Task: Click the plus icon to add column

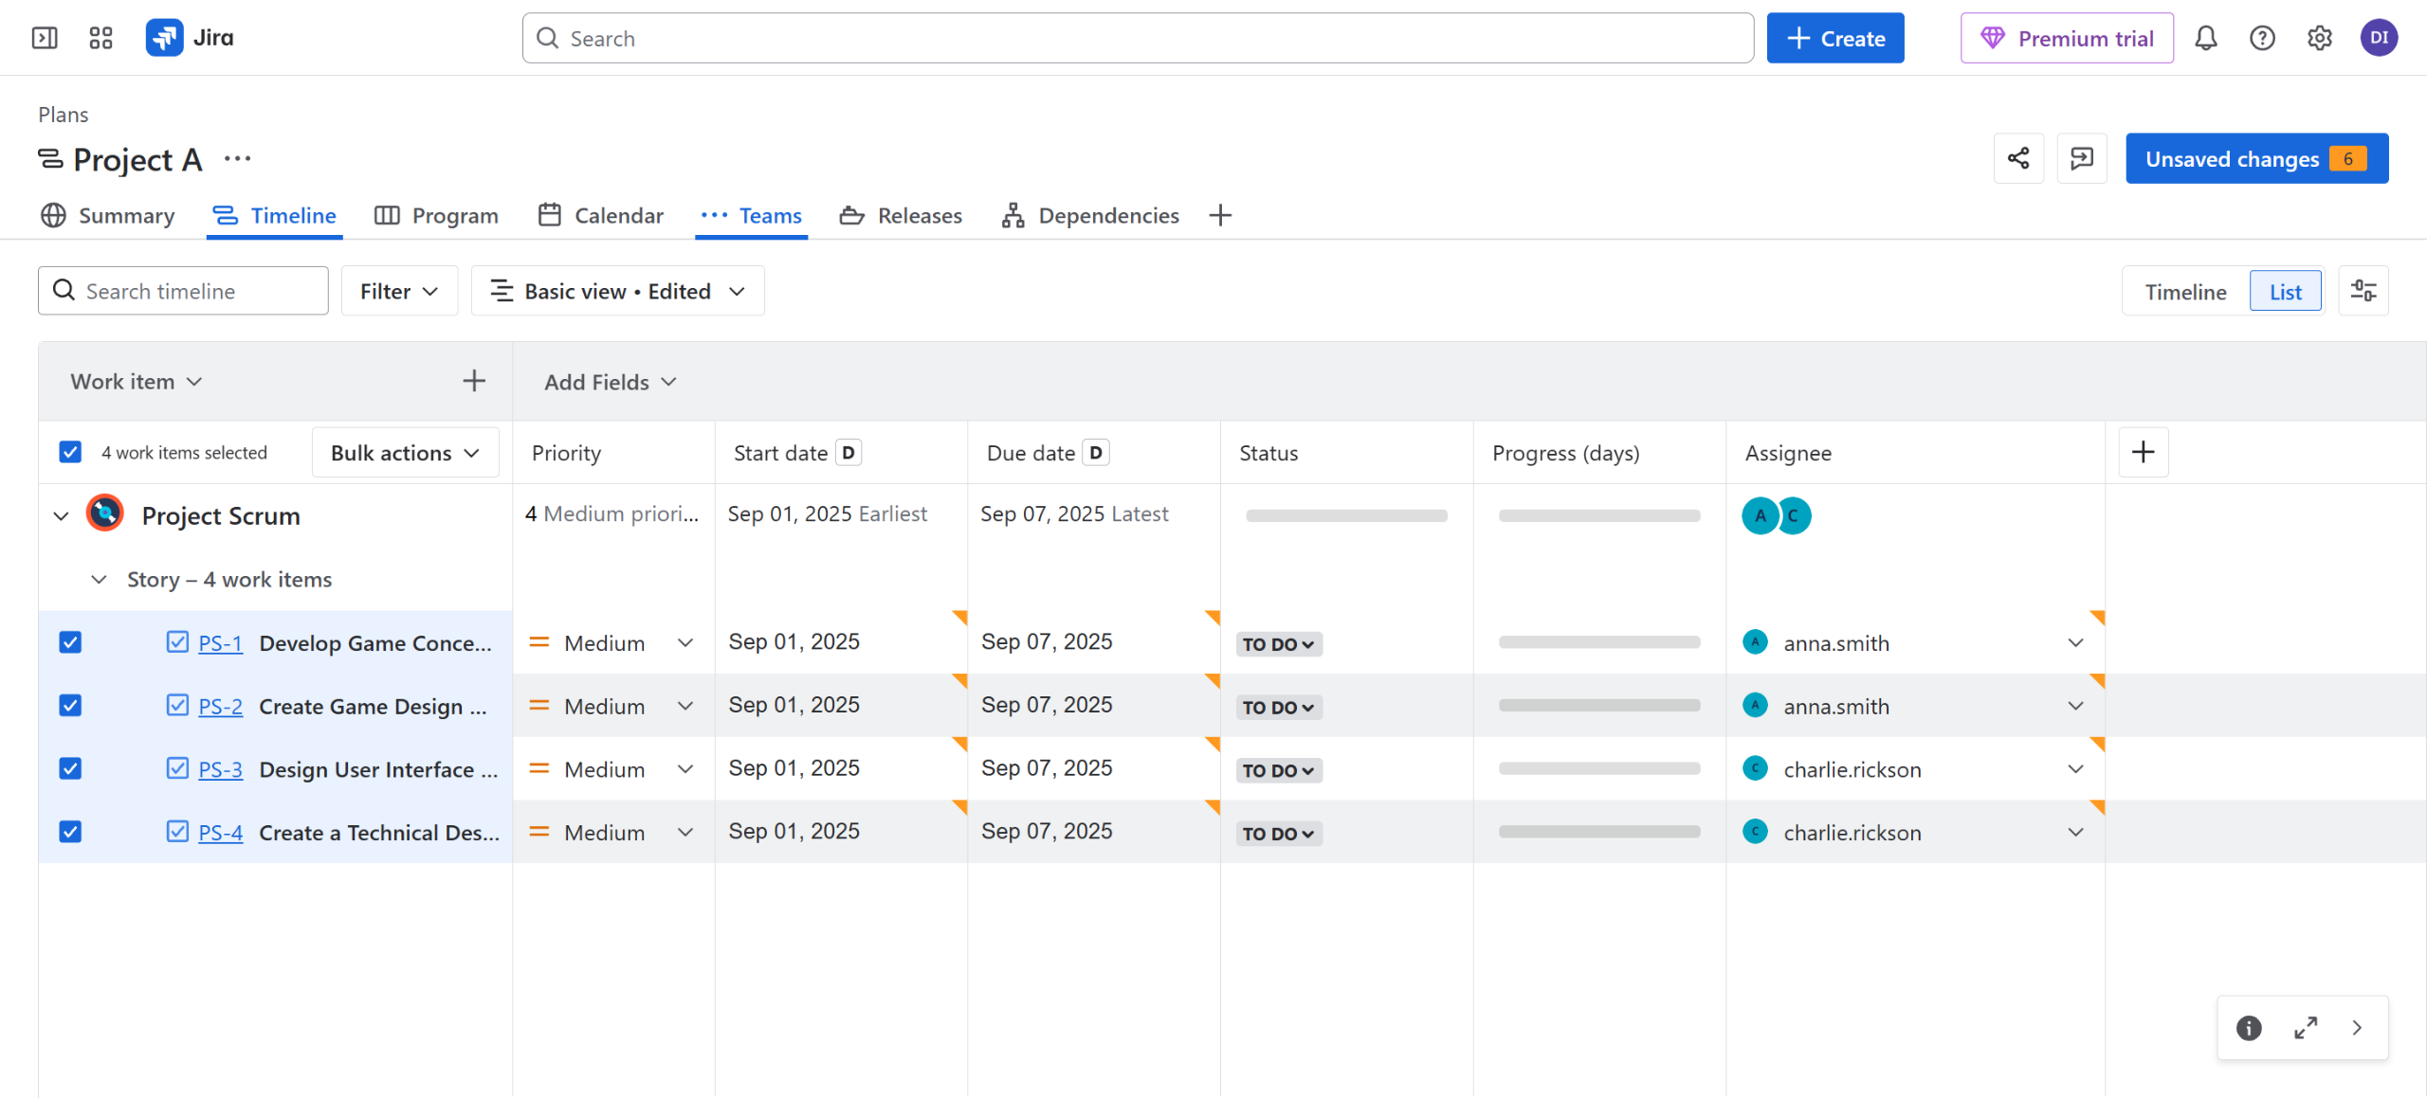Action: tap(2143, 452)
